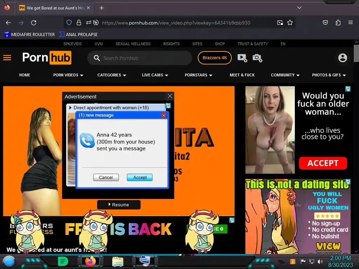Click the page vertical scrollbar thumb
The height and width of the screenshot is (269, 359).
tap(356, 53)
